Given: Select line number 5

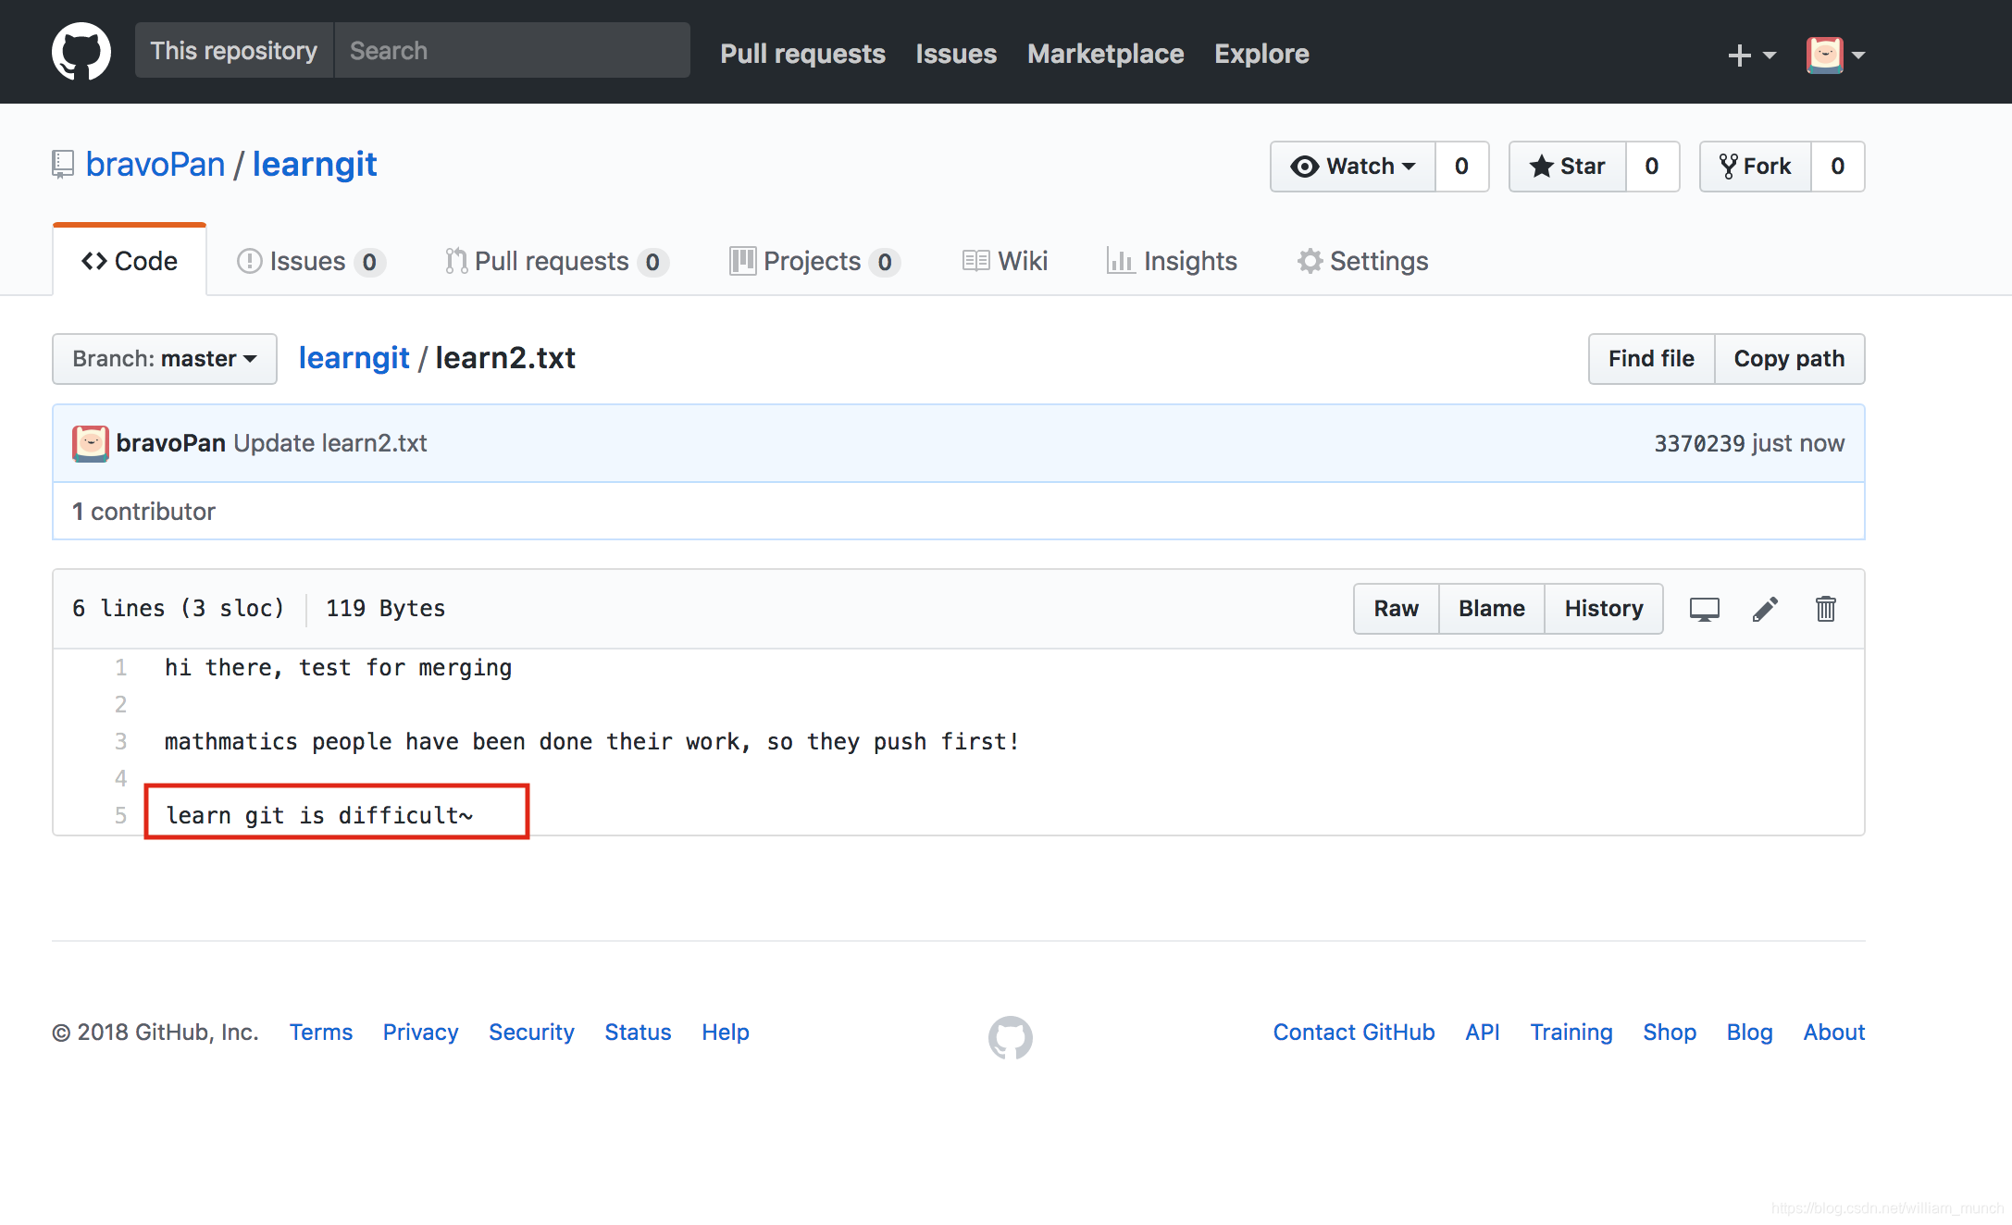Looking at the screenshot, I should [x=121, y=815].
